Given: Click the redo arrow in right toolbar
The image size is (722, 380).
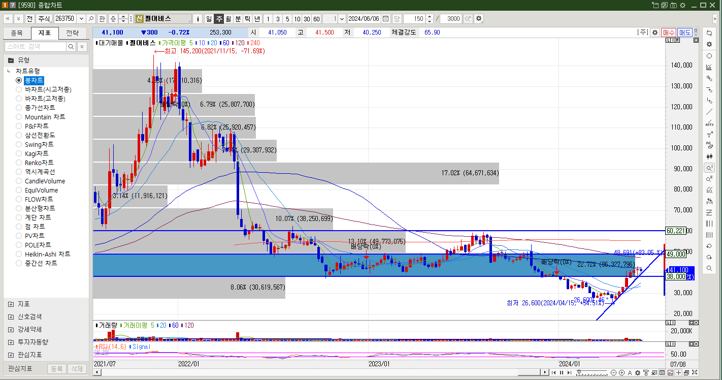Looking at the screenshot, I should 709,257.
